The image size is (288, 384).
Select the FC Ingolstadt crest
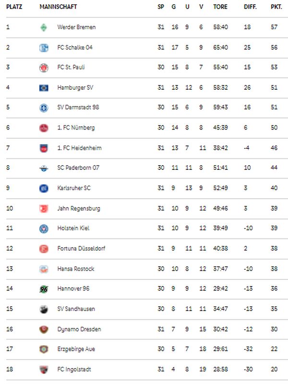[44, 370]
